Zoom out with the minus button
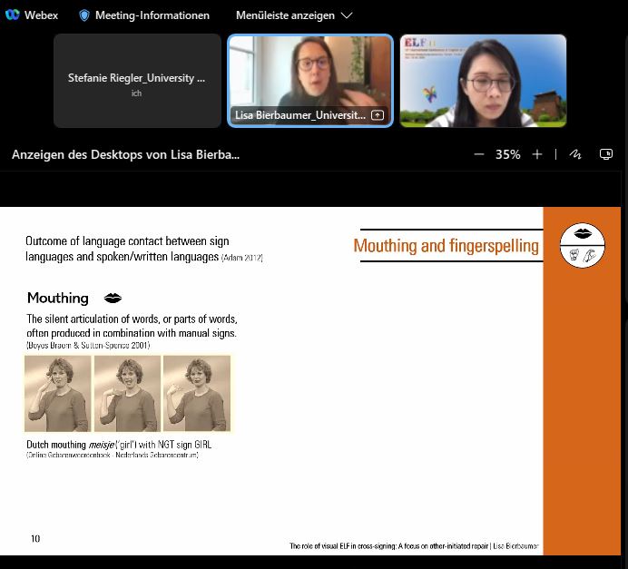628x569 pixels. tap(479, 154)
